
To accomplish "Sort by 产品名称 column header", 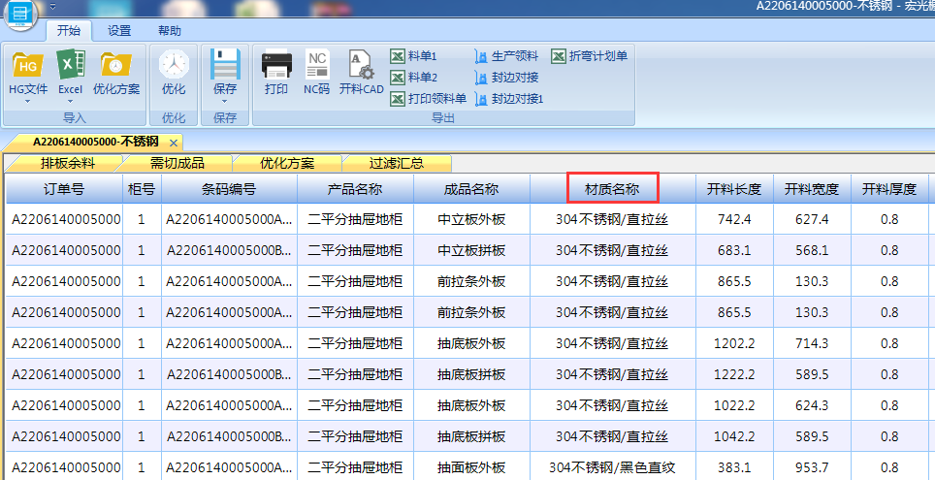I will click(355, 190).
